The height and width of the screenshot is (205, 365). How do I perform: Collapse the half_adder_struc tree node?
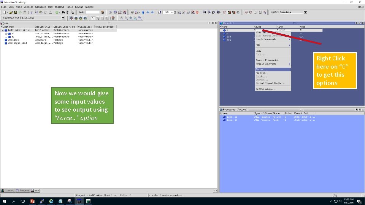(3, 30)
